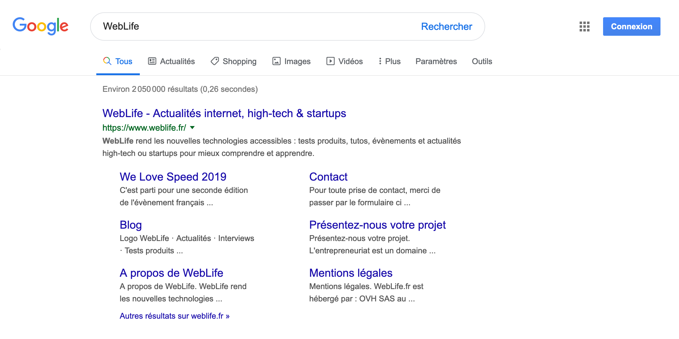Switch to the Vidéos tab
Screen dimensions: 679x339
coord(344,61)
